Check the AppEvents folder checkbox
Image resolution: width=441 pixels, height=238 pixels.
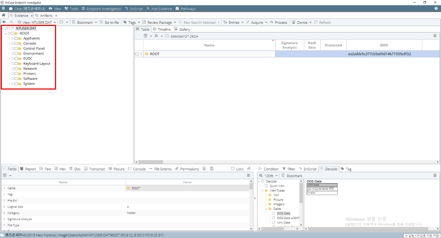pos(16,38)
